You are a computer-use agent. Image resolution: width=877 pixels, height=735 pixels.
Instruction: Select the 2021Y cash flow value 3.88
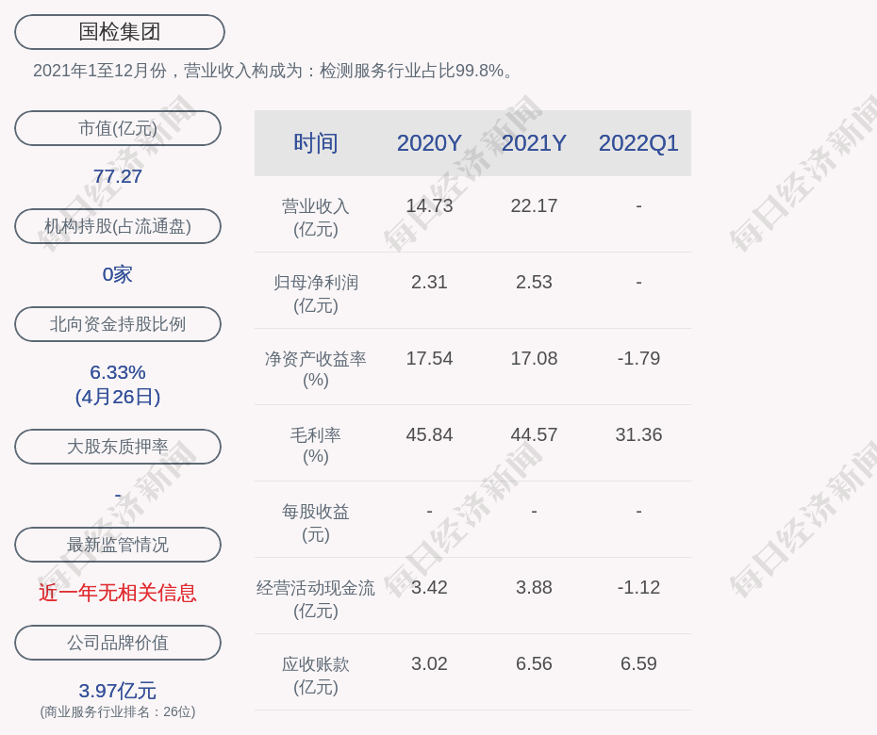[x=534, y=587]
